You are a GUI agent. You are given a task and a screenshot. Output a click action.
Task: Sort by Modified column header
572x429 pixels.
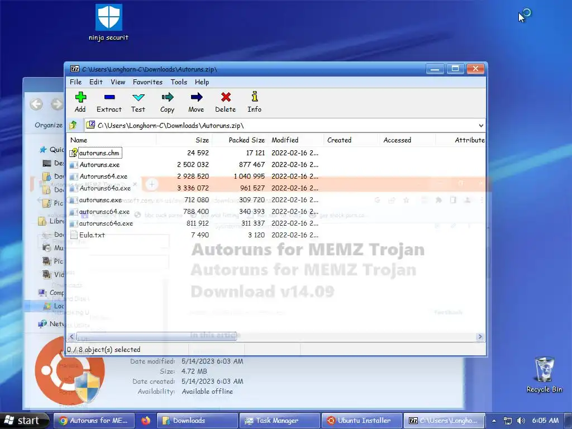(296, 140)
